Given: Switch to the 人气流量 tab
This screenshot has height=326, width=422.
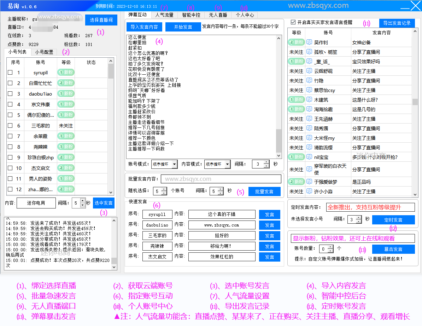Looking at the screenshot, I should pos(164,15).
